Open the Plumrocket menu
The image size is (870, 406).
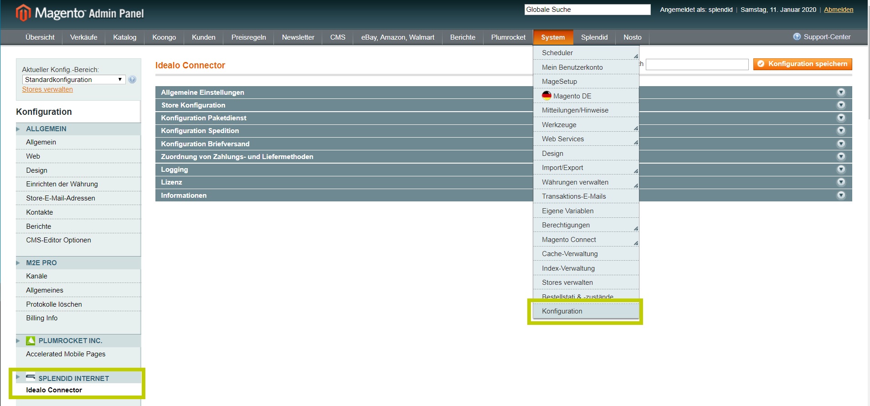(x=508, y=37)
